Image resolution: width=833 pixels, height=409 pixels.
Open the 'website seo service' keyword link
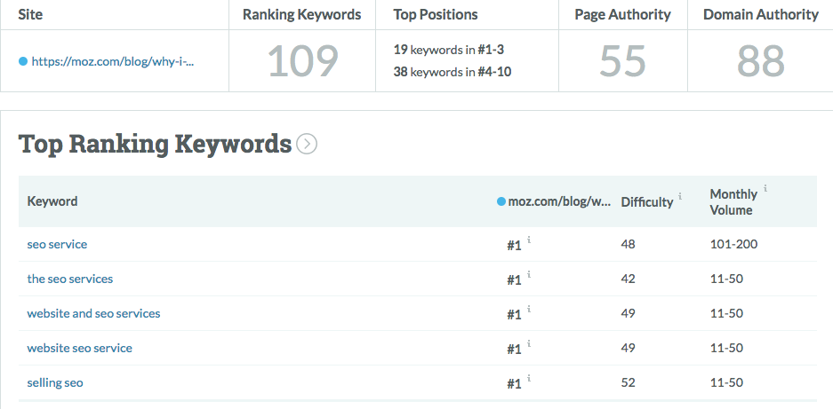pyautogui.click(x=79, y=348)
